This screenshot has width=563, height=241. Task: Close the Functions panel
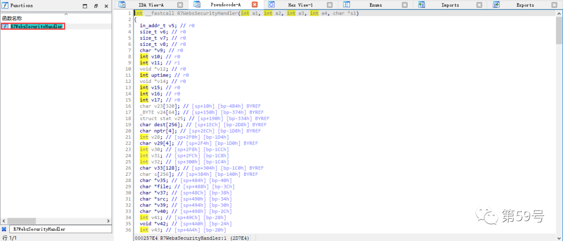click(106, 6)
